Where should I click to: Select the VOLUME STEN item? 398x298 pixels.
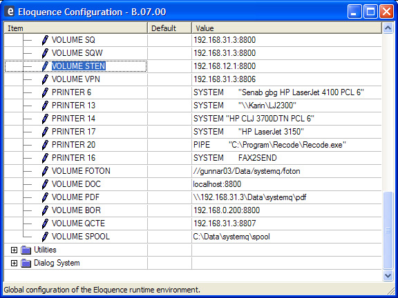(x=79, y=66)
